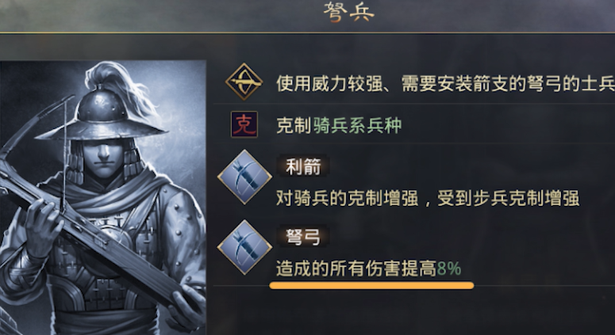This screenshot has height=335, width=615.
Task: Click the green 8% damage value
Action: [448, 268]
